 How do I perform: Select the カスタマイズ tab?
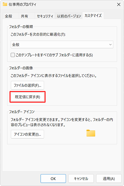93,15
